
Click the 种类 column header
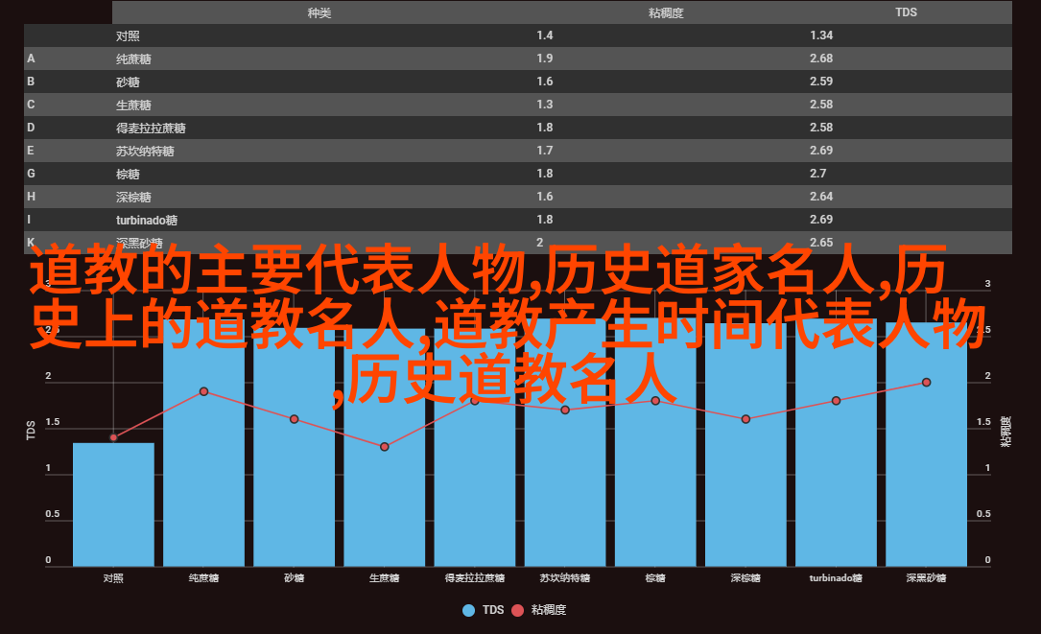[319, 12]
